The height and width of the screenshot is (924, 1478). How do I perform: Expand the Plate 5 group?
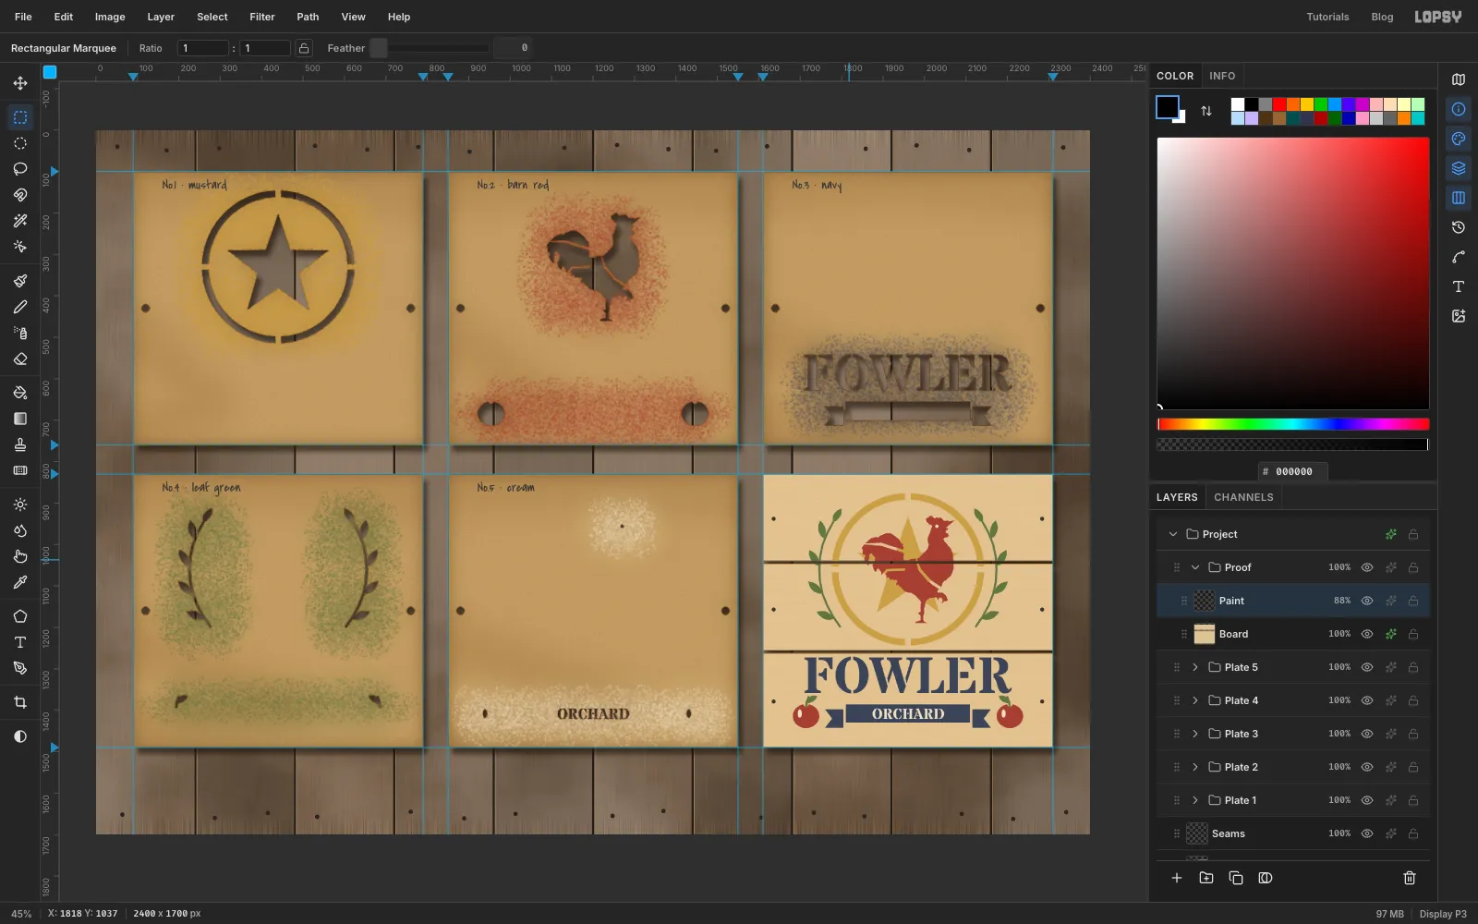(1195, 667)
